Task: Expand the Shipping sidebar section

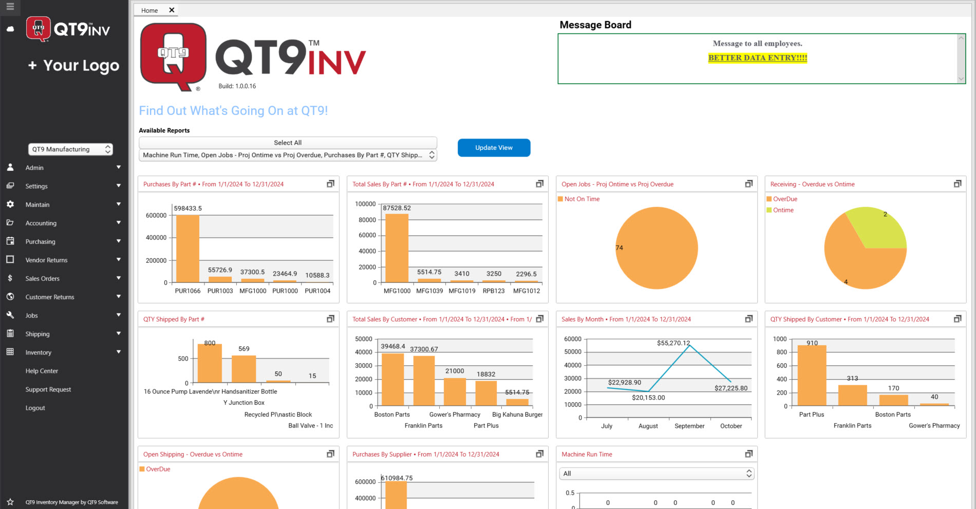Action: pos(118,334)
